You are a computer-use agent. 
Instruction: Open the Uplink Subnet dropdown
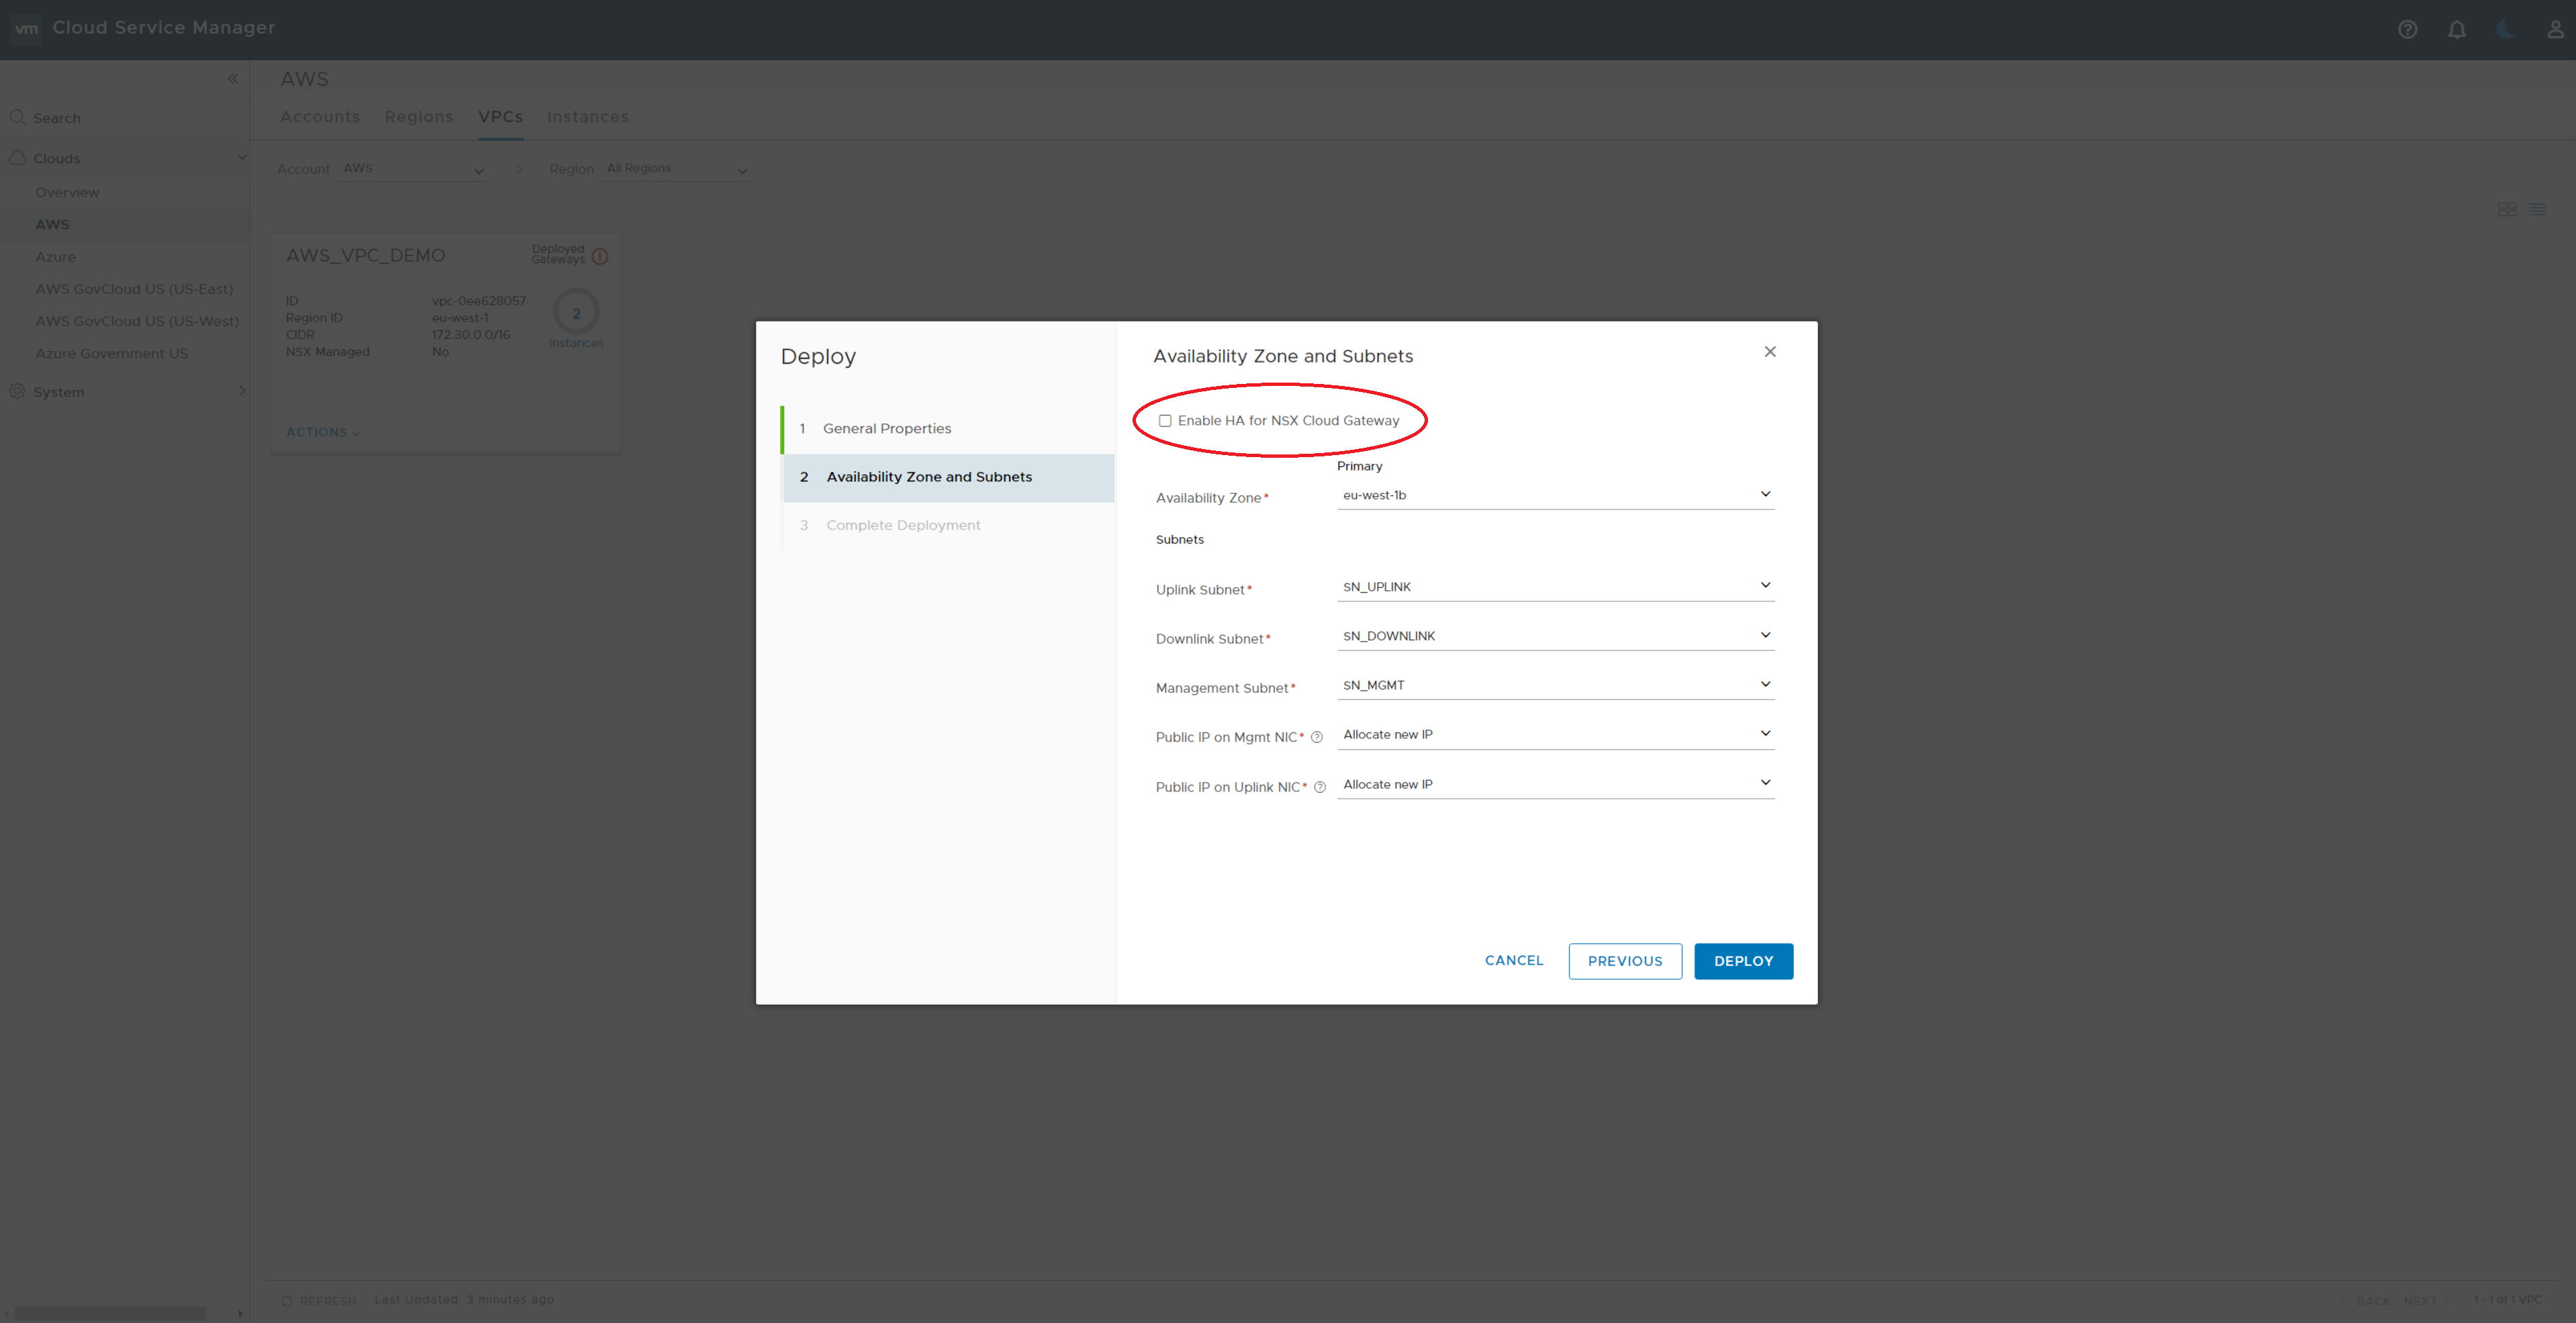1555,587
